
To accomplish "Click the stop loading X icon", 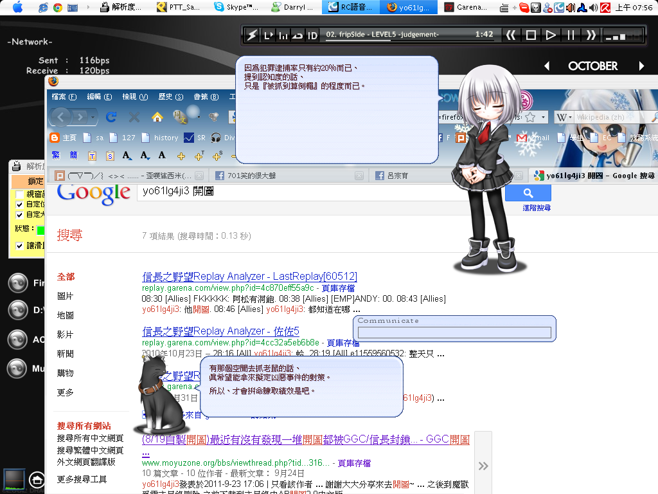I will [134, 117].
